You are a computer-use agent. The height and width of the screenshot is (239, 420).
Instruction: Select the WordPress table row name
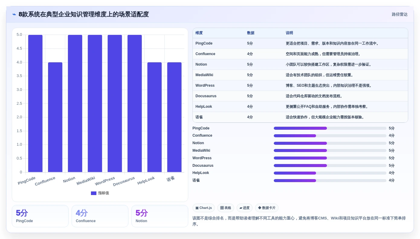click(x=205, y=85)
